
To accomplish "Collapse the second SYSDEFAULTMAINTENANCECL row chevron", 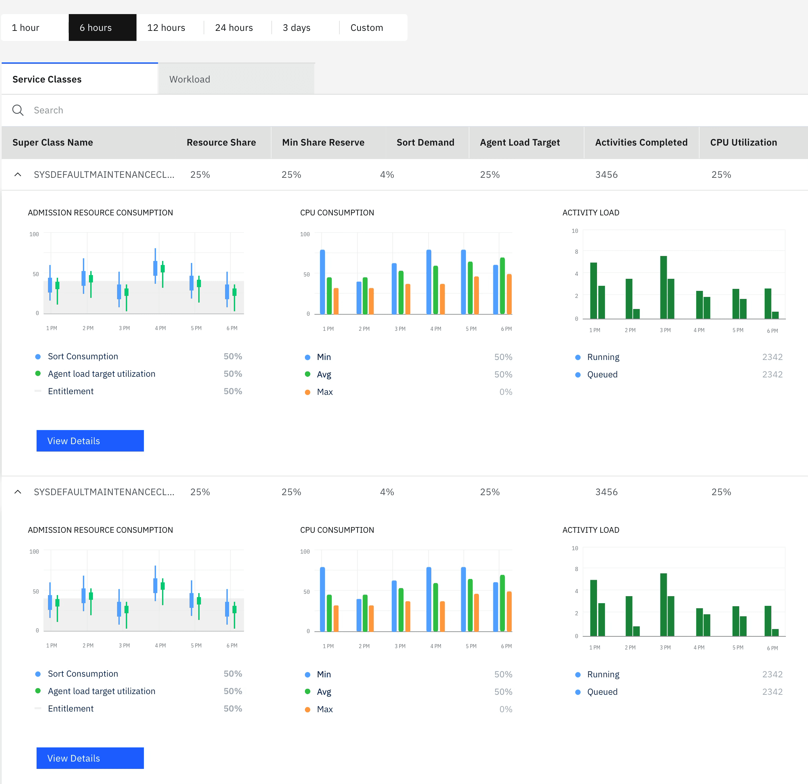I will click(x=18, y=491).
